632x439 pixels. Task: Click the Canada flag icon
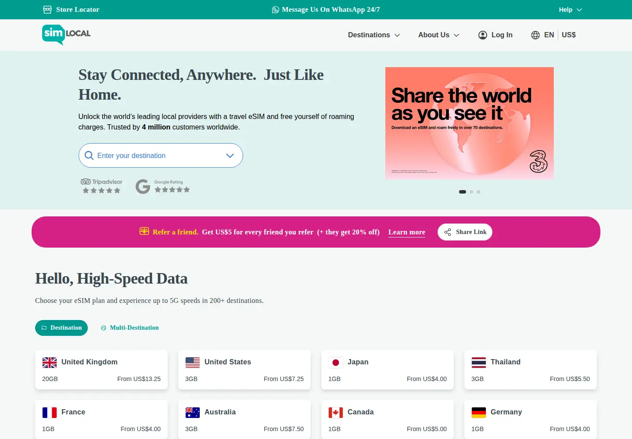tap(336, 412)
